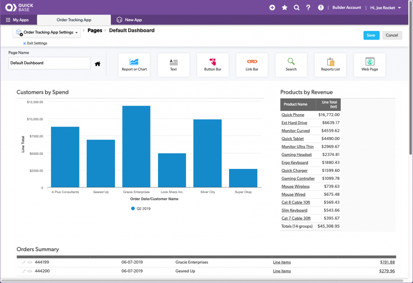The width and height of the screenshot is (413, 283).
Task: Click Pages in the breadcrumb
Action: [x=95, y=30]
